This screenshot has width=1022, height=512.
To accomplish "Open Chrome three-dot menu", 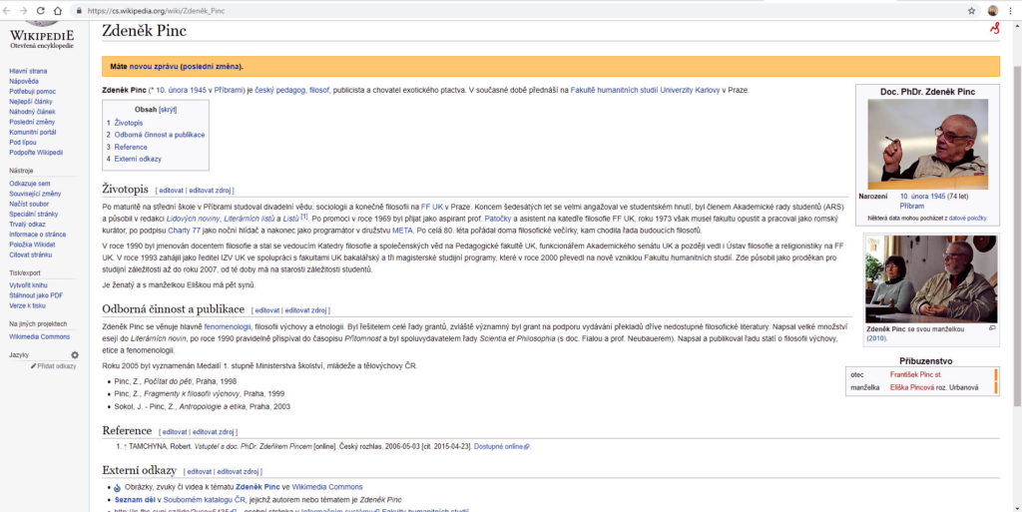I will click(1011, 10).
